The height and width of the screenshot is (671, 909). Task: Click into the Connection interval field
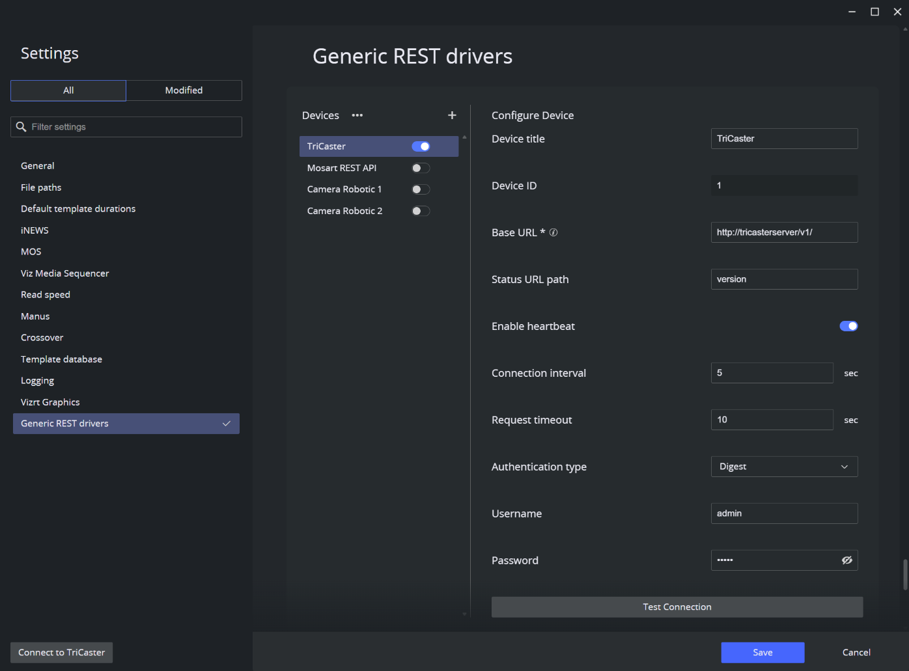(x=772, y=373)
